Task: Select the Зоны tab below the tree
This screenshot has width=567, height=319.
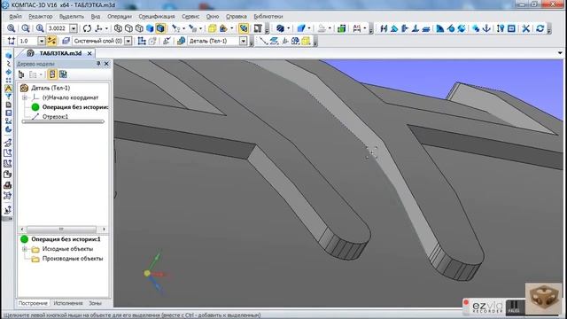Action: (x=95, y=303)
